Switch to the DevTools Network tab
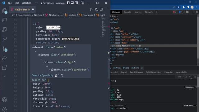The image size is (199, 112). click(x=149, y=12)
